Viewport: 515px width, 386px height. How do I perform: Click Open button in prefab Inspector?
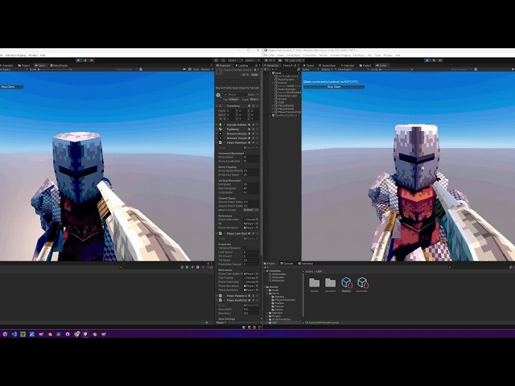pos(254,75)
